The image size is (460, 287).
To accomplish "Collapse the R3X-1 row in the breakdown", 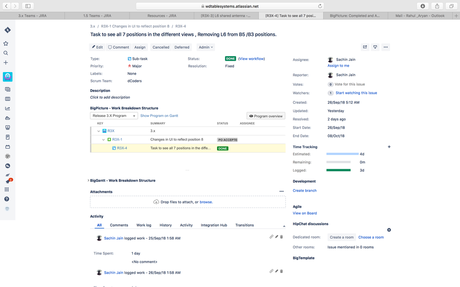I will click(x=103, y=140).
